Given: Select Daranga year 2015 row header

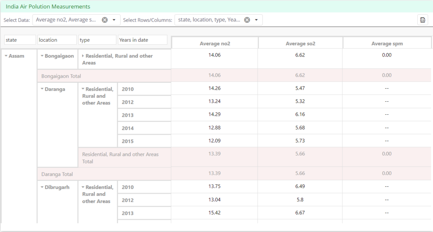Looking at the screenshot, I should click(144, 141).
